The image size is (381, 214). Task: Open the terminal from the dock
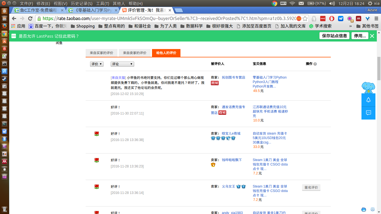pyautogui.click(x=4, y=64)
